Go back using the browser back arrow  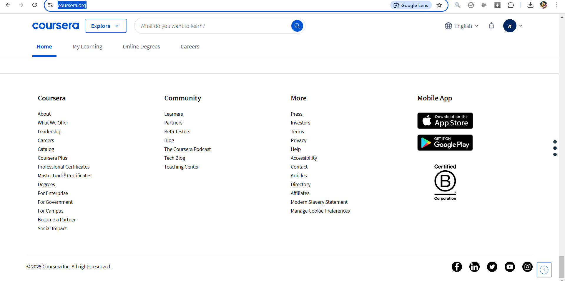pyautogui.click(x=8, y=5)
